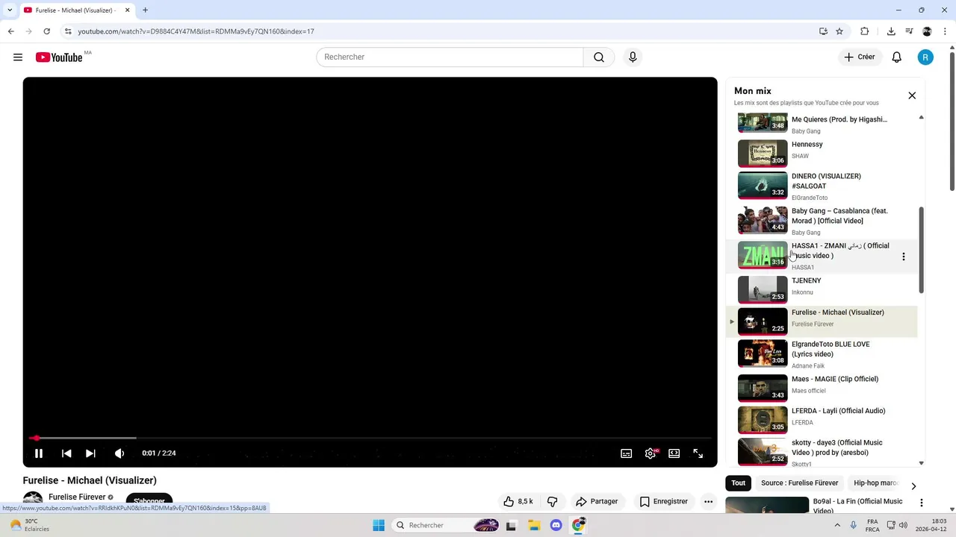Image resolution: width=956 pixels, height=537 pixels.
Task: Open the YouTube notifications bell
Action: pos(897,57)
